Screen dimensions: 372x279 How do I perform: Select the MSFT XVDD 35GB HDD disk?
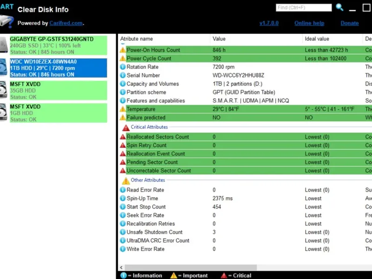(x=59, y=90)
